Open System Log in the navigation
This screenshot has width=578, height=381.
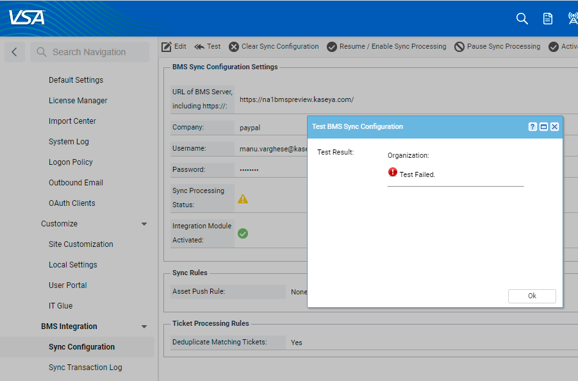[x=69, y=142]
